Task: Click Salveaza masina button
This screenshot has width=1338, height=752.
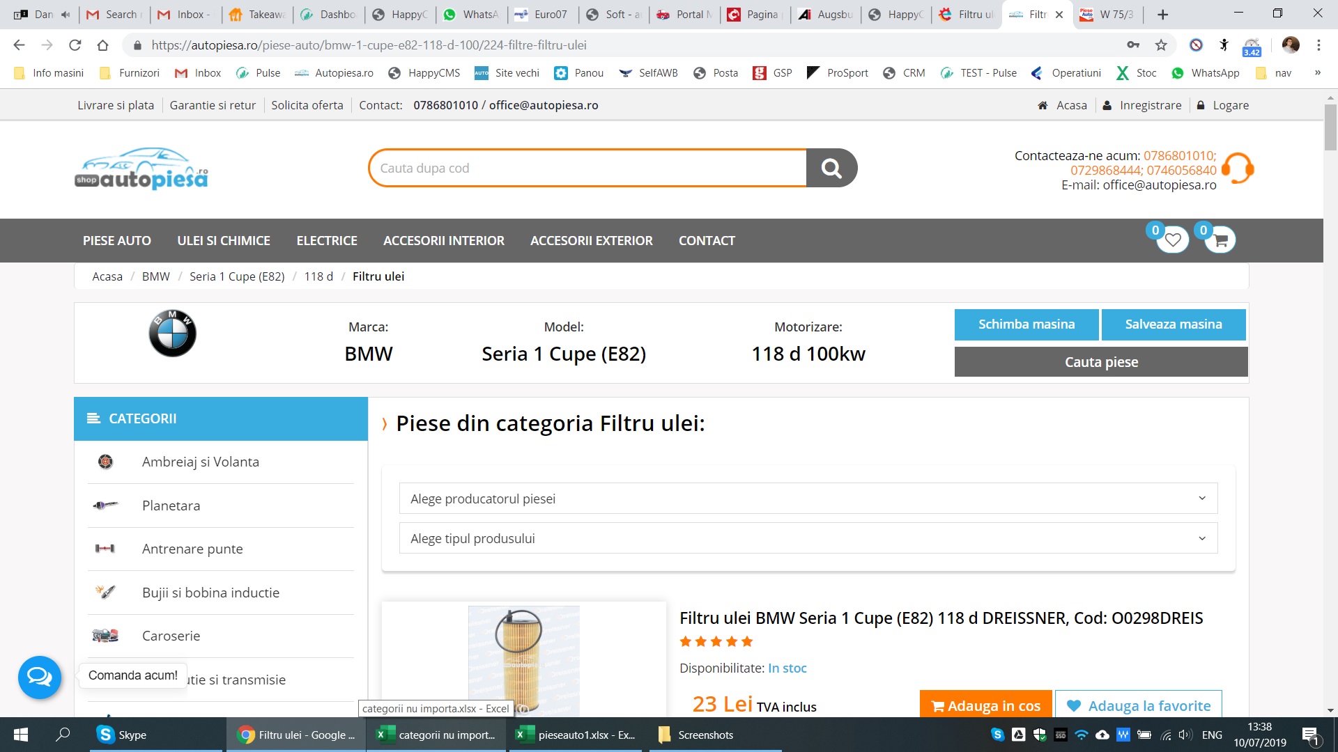Action: [x=1174, y=324]
